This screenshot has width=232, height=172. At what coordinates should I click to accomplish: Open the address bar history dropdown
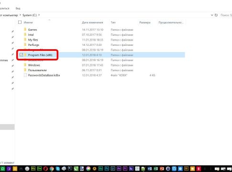(212, 15)
